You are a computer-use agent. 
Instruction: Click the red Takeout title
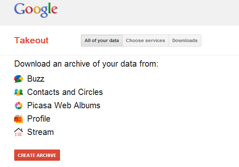pos(31,40)
